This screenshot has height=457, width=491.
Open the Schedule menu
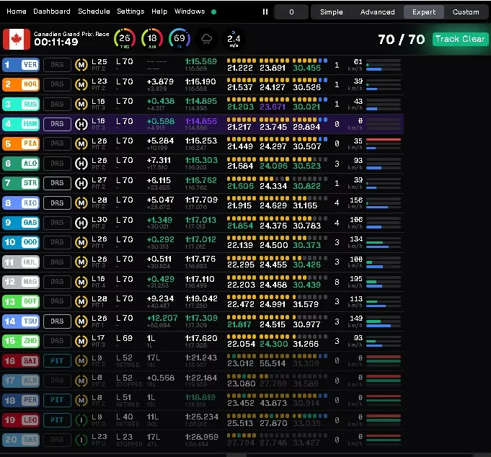(94, 12)
